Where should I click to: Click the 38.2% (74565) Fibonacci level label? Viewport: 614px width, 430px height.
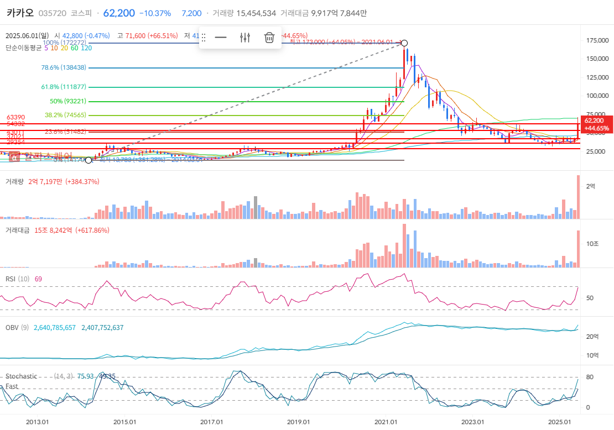point(65,116)
